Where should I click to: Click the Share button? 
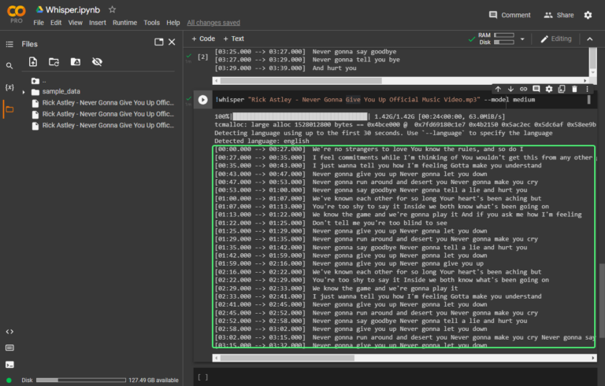(x=559, y=15)
